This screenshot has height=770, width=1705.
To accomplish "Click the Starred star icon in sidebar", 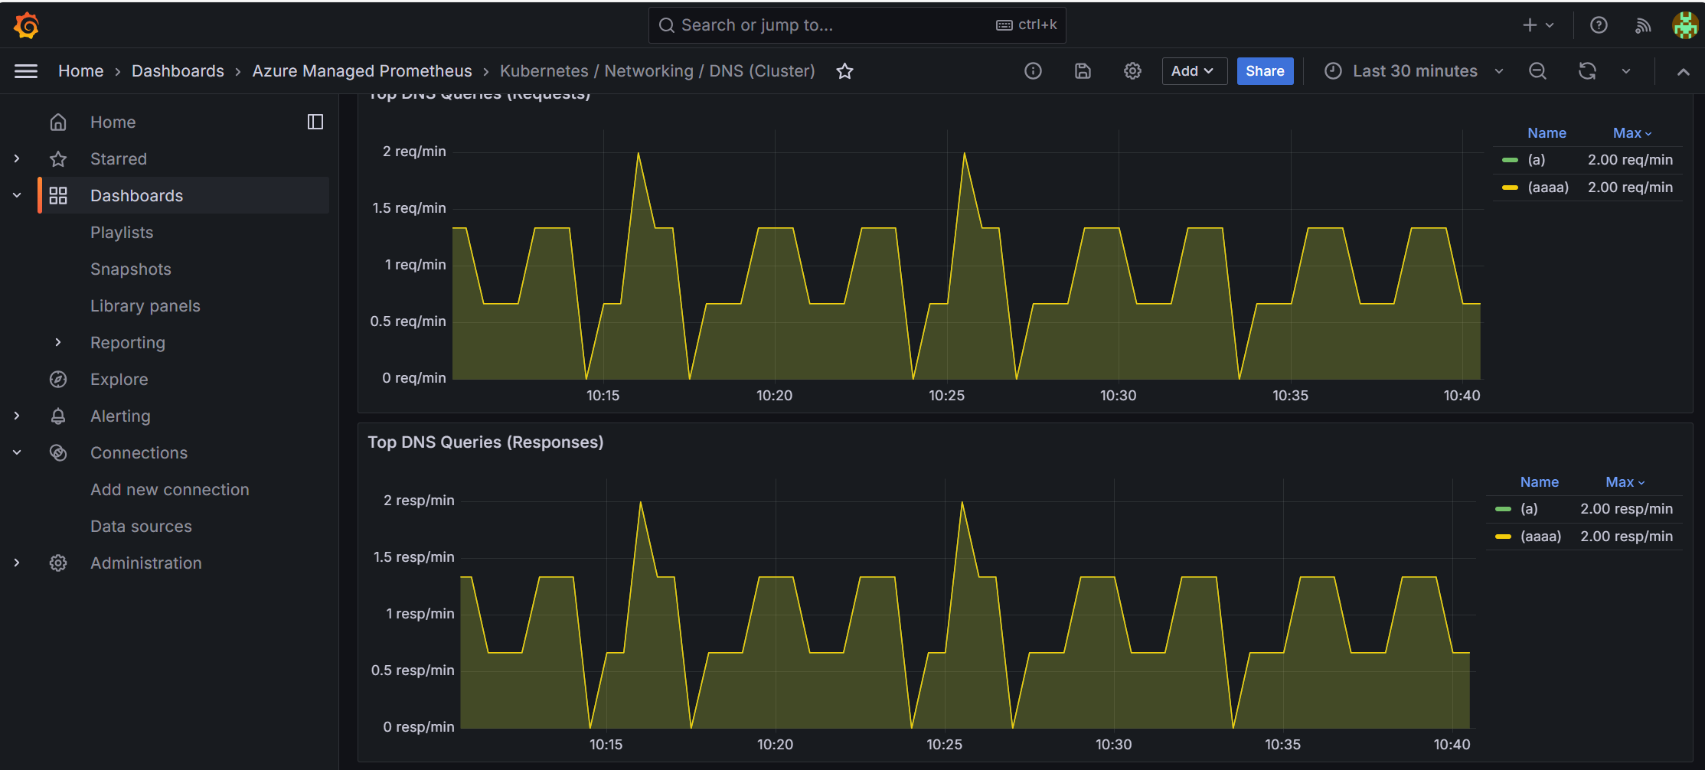I will pos(58,158).
